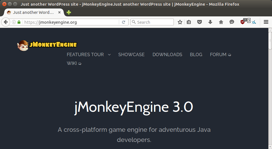Click the 'A cross-platform game engine' tagline
Viewport: 272px width, 149px height.
(134, 135)
